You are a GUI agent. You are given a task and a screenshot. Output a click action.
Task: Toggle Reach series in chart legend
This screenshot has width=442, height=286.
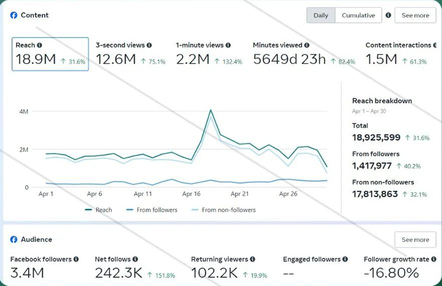coord(98,210)
